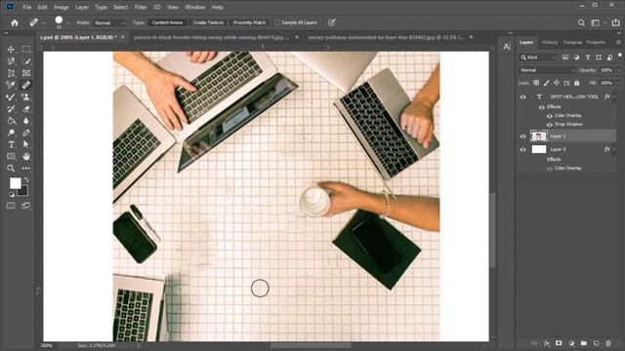Select the Rectangle shape tool
Image resolution: width=625 pixels, height=351 pixels.
pos(11,156)
